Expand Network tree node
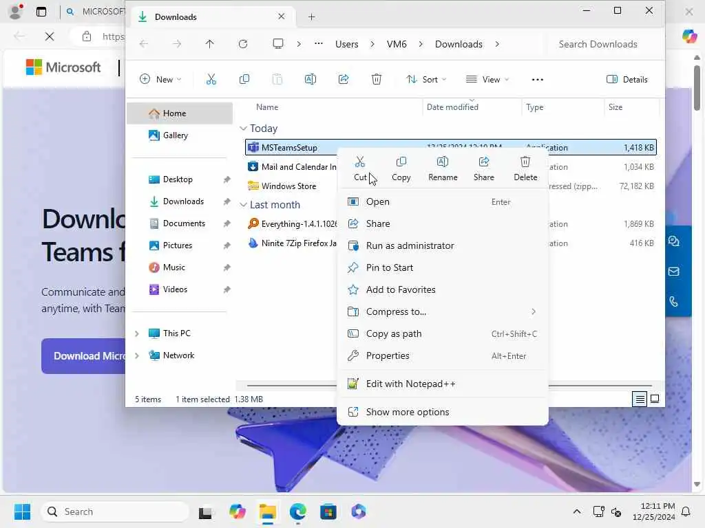Viewport: 705px width, 528px height. click(x=137, y=355)
